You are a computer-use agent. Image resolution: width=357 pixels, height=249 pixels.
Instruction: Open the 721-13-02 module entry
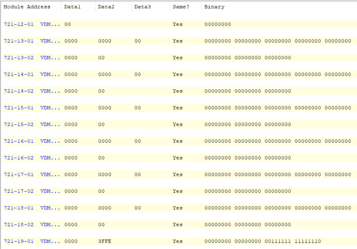coord(19,58)
